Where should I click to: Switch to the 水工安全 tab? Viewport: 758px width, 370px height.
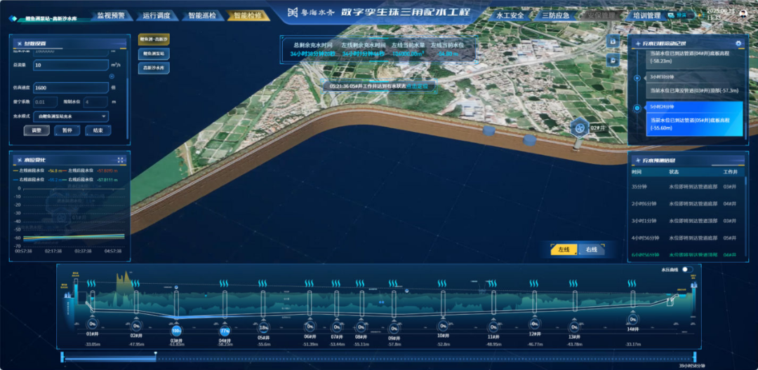(x=510, y=15)
